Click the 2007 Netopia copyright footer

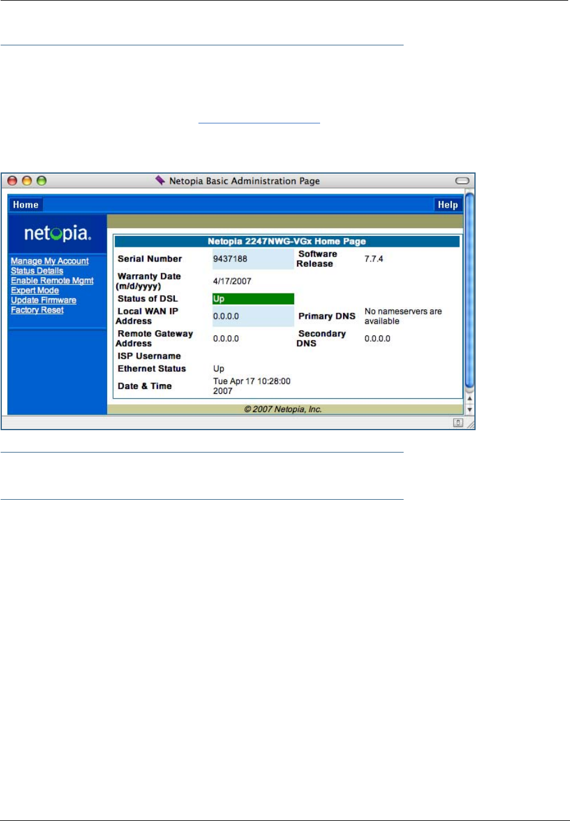pos(283,410)
